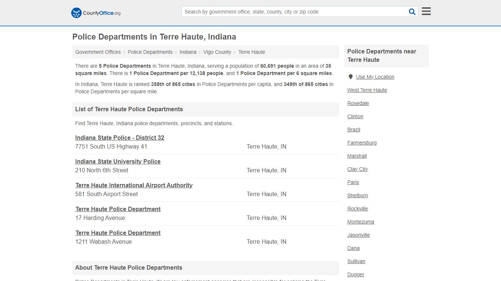
Task: Click address 1211 Wabash Avenue
Action: coord(103,241)
